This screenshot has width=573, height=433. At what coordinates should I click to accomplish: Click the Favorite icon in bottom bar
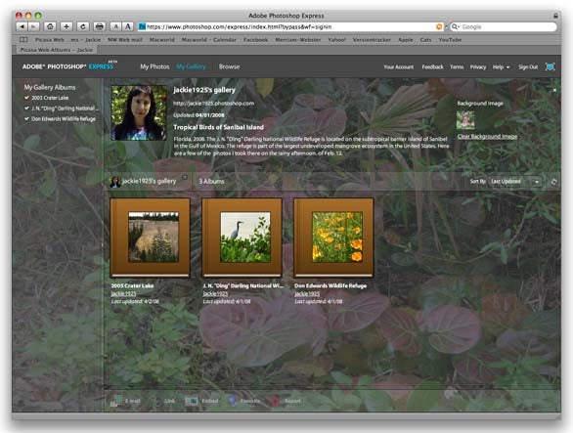click(233, 401)
